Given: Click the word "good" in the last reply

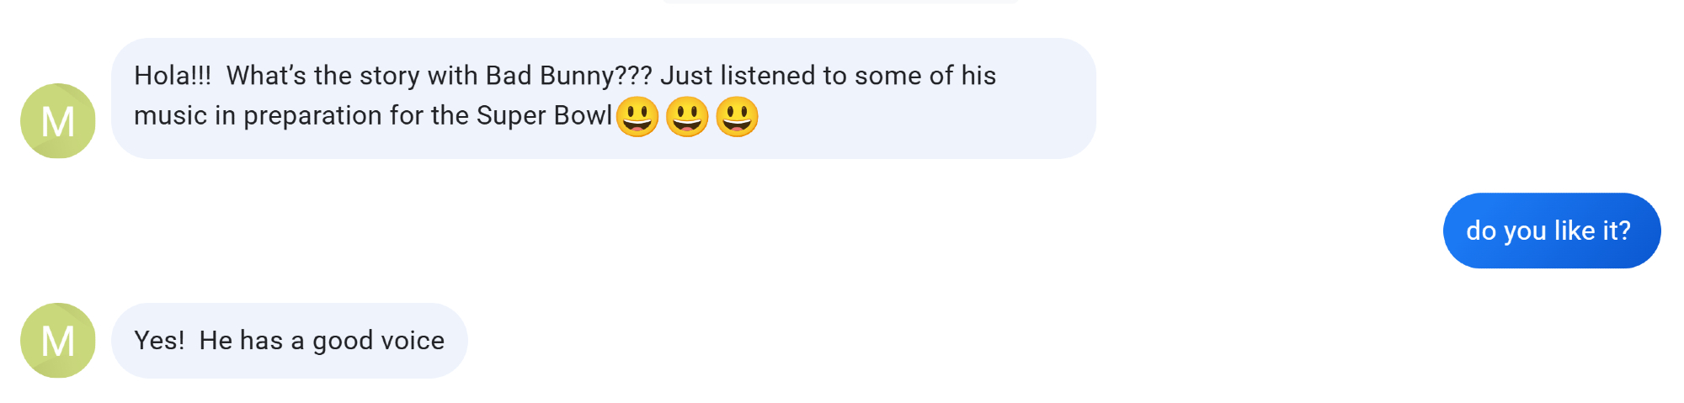Looking at the screenshot, I should click(x=342, y=341).
